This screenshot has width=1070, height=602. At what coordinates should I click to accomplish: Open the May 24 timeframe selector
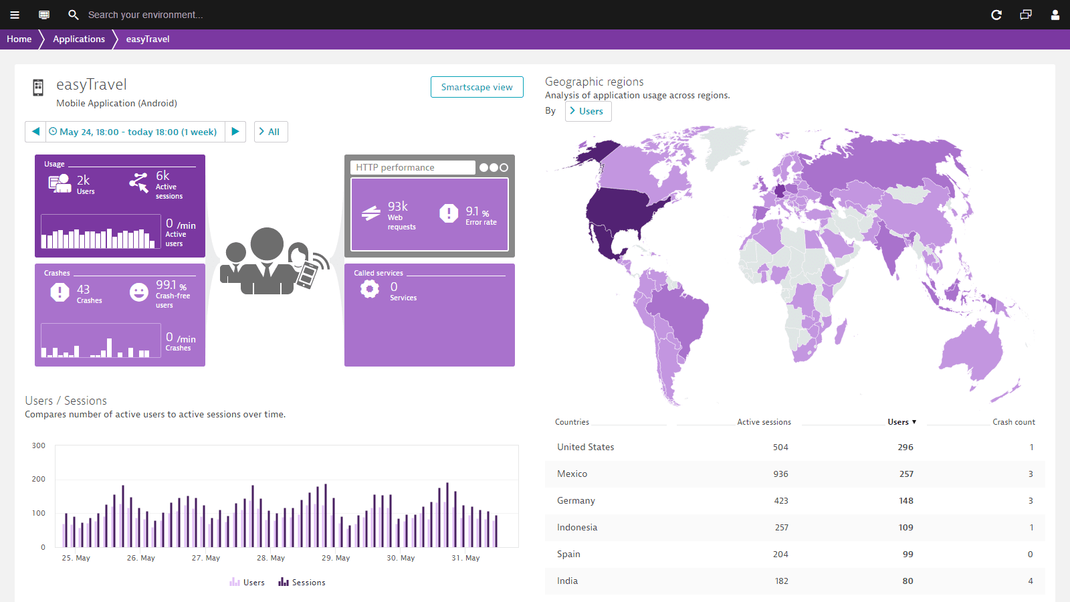click(135, 132)
